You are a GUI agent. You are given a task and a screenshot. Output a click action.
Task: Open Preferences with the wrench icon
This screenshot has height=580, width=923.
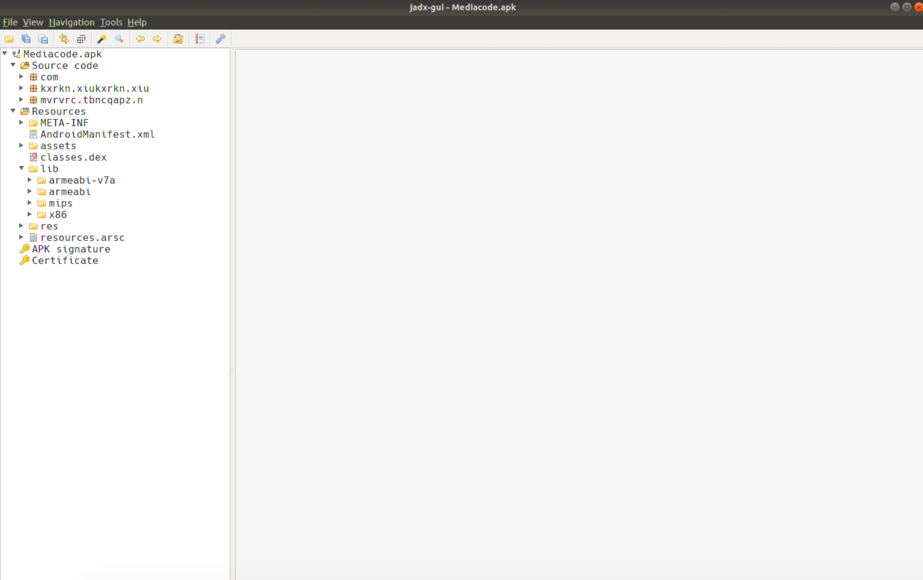tap(220, 39)
